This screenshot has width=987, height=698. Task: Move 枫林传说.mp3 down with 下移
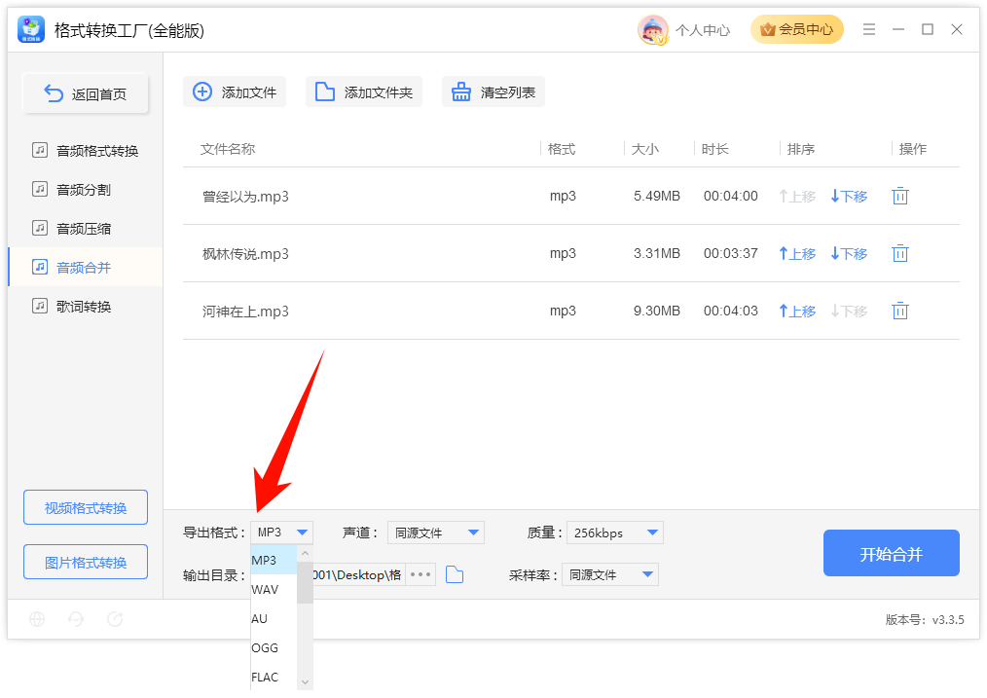coord(849,254)
